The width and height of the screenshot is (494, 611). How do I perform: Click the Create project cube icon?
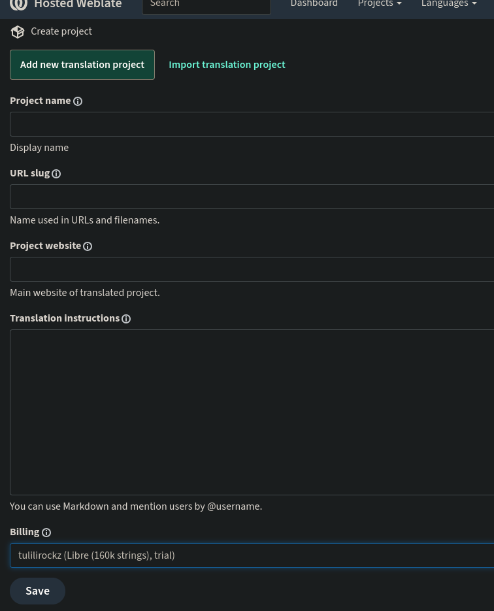[18, 32]
